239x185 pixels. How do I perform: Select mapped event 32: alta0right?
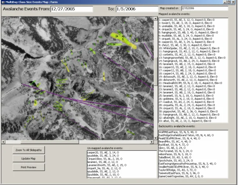[188, 118]
